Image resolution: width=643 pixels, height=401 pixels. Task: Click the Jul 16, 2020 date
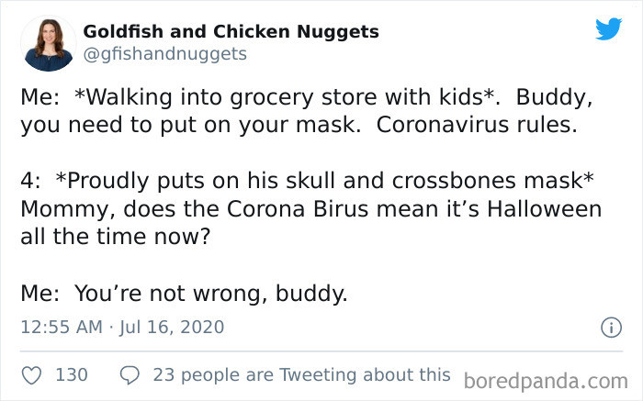171,327
